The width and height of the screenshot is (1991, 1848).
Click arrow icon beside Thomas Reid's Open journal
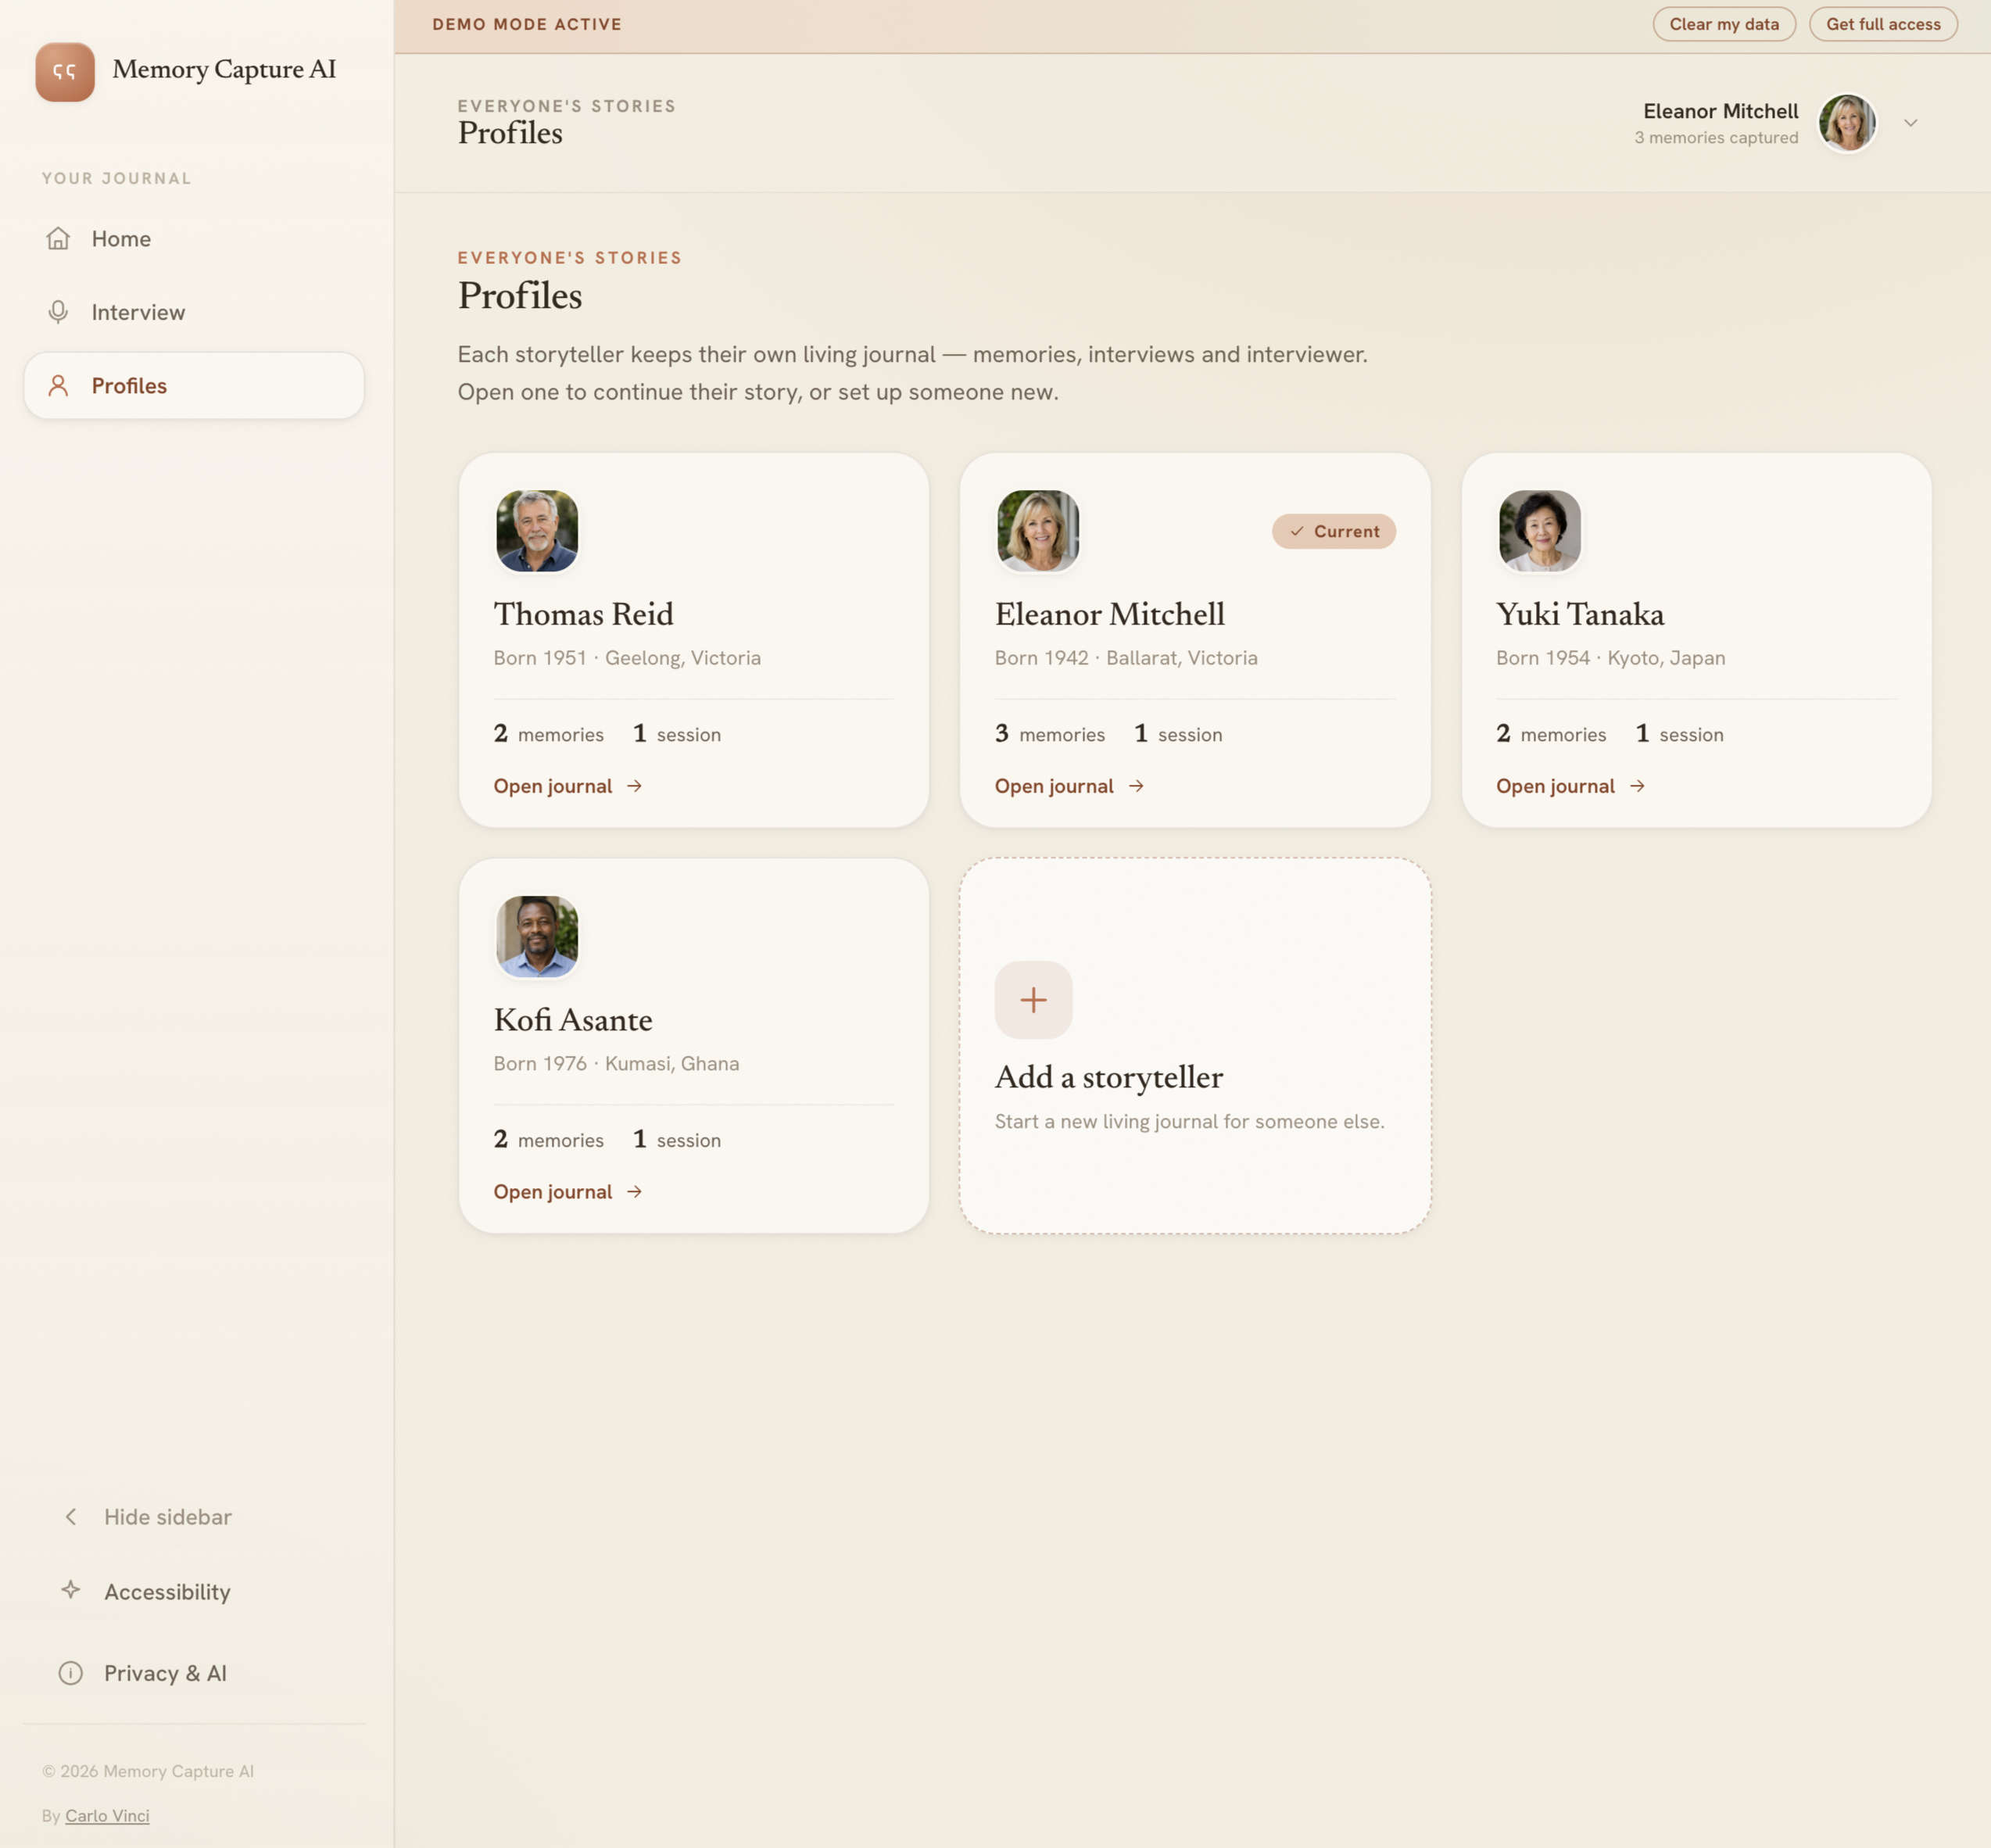point(634,786)
